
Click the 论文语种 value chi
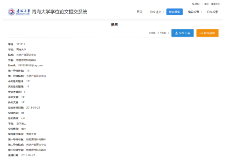23,118
